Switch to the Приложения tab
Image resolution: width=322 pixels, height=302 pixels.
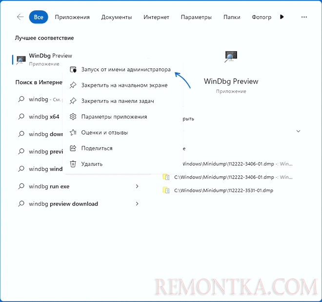click(72, 17)
